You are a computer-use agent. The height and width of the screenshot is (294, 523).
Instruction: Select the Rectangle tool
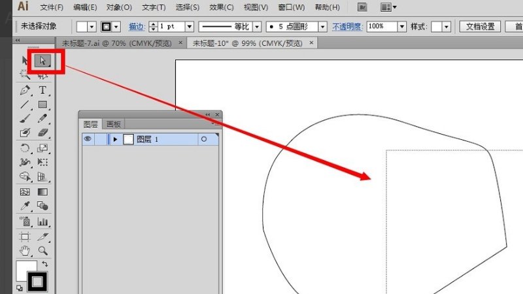click(x=42, y=105)
